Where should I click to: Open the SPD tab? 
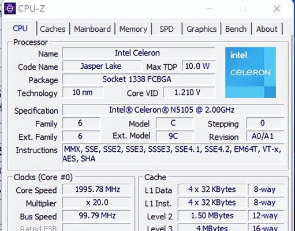click(x=166, y=29)
